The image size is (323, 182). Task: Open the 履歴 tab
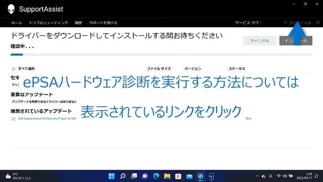78,23
